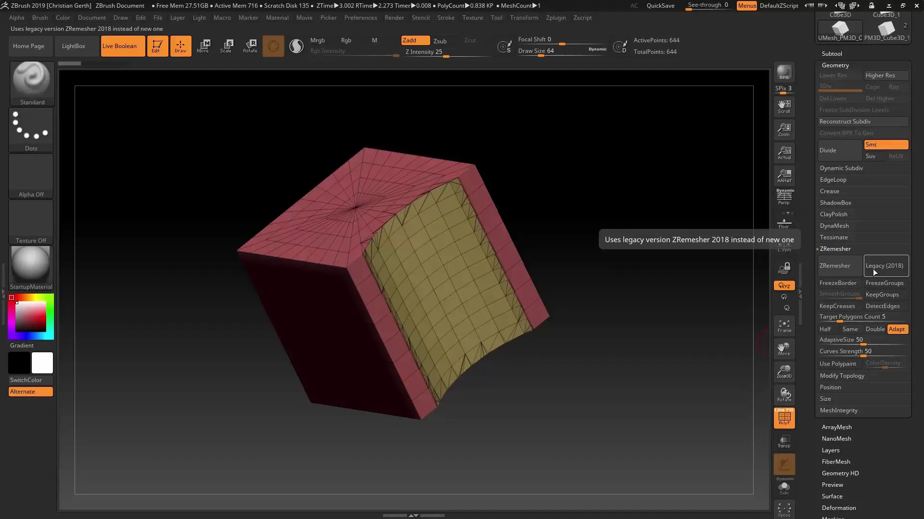Screen dimensions: 924x519
Task: Click the Actual size icon
Action: pyautogui.click(x=784, y=153)
